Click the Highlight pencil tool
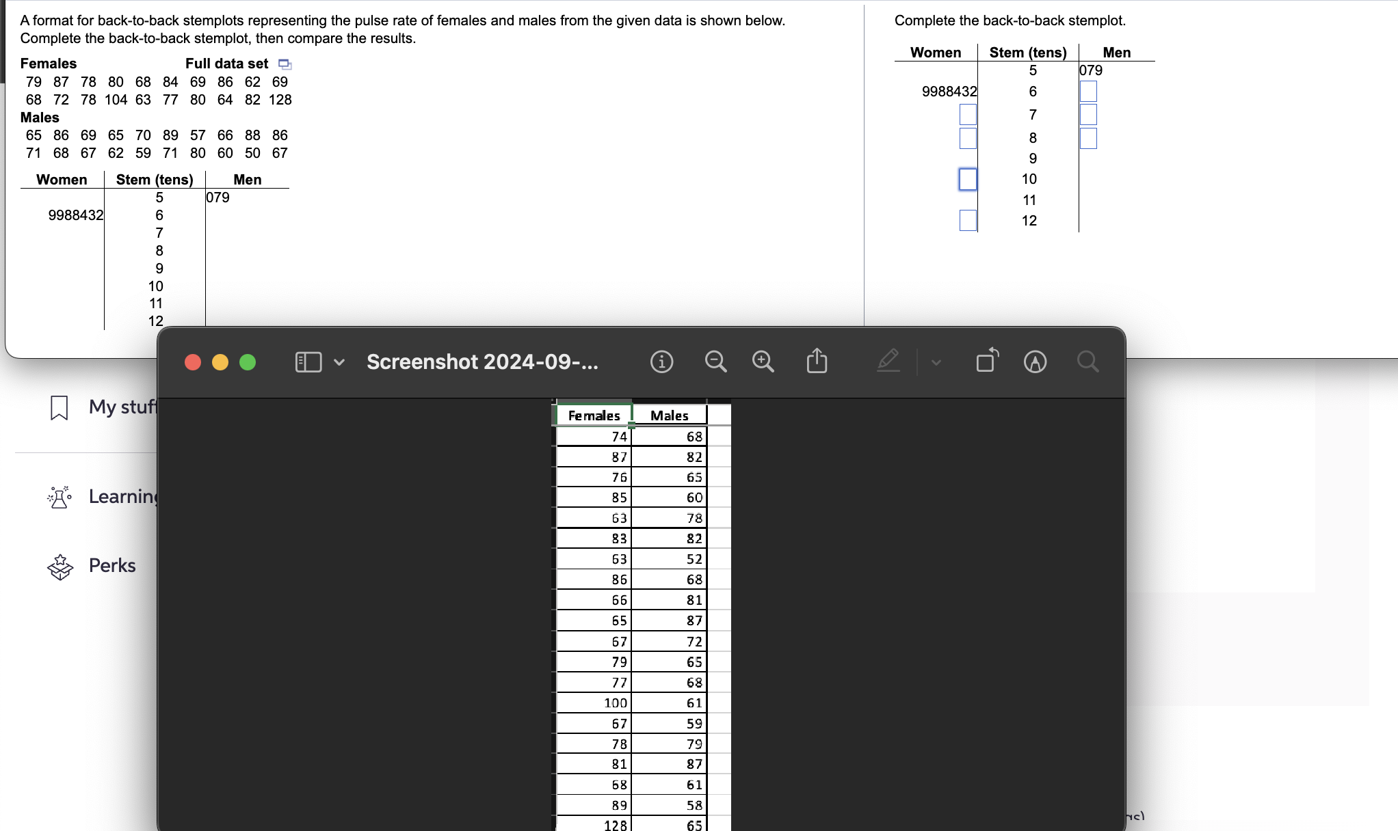 point(888,360)
